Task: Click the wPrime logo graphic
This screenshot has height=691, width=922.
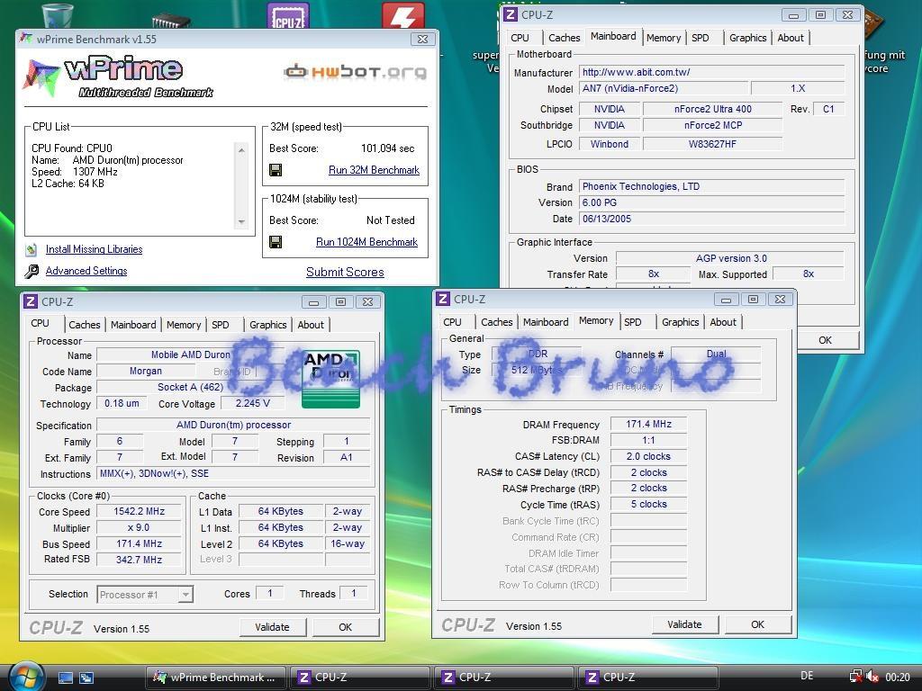Action: [x=118, y=76]
